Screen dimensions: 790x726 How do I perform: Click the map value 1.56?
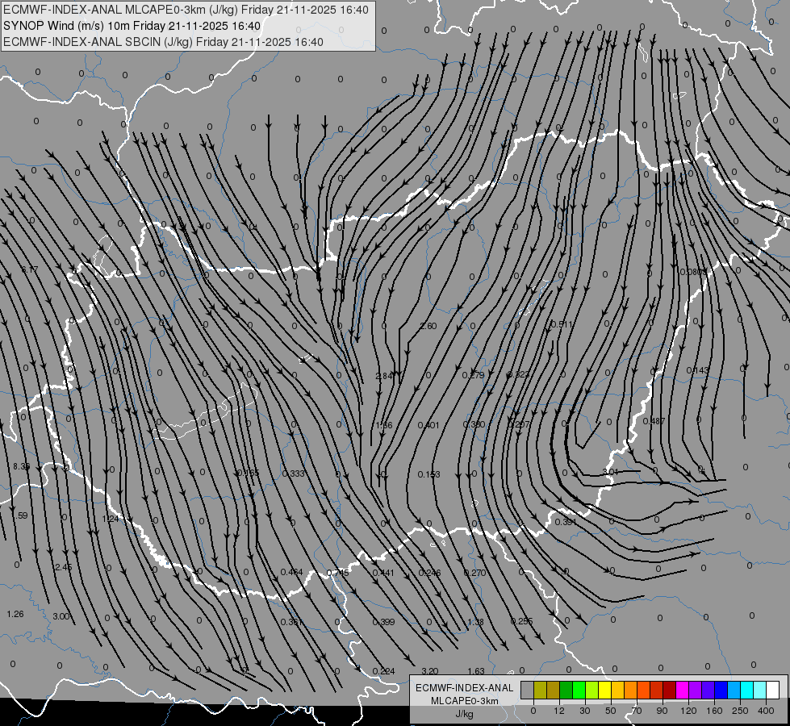(384, 425)
